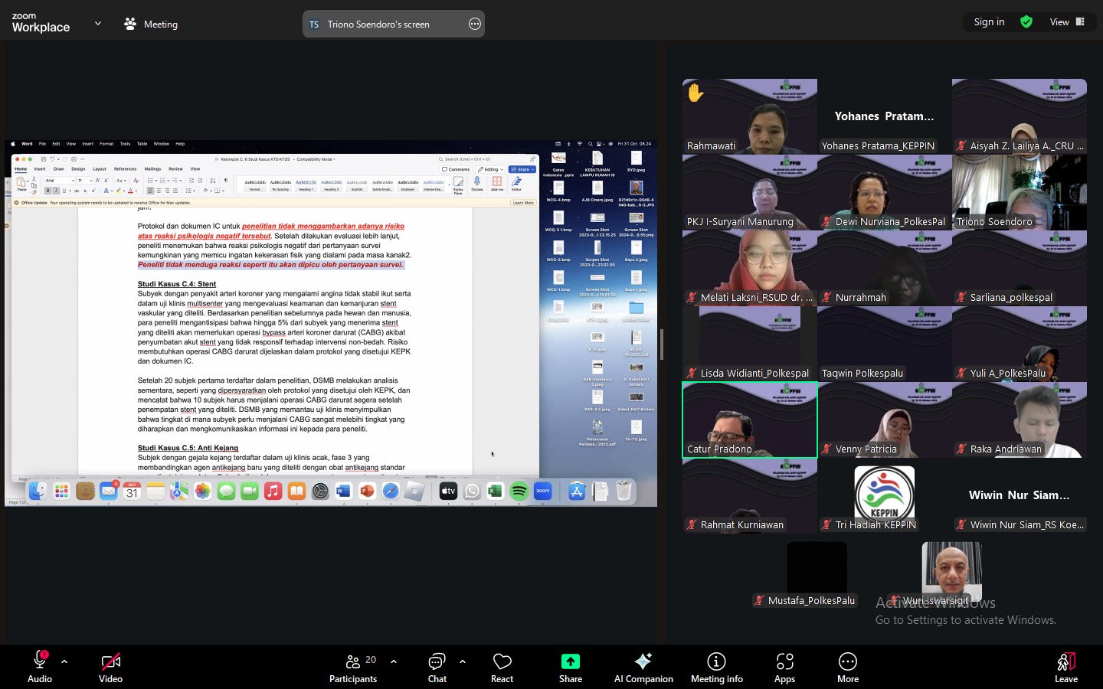
Task: Open screen share options for Triono Soendoro's screen
Action: click(475, 24)
